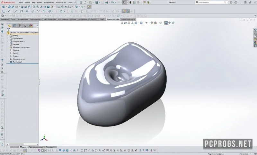Expand the History tree node
This screenshot has height=155, width=257.
coord(8,36)
